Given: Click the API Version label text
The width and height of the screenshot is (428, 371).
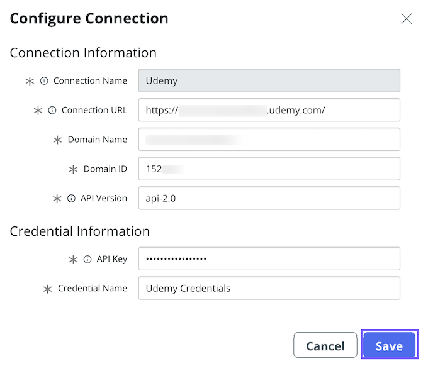Looking at the screenshot, I should [104, 198].
